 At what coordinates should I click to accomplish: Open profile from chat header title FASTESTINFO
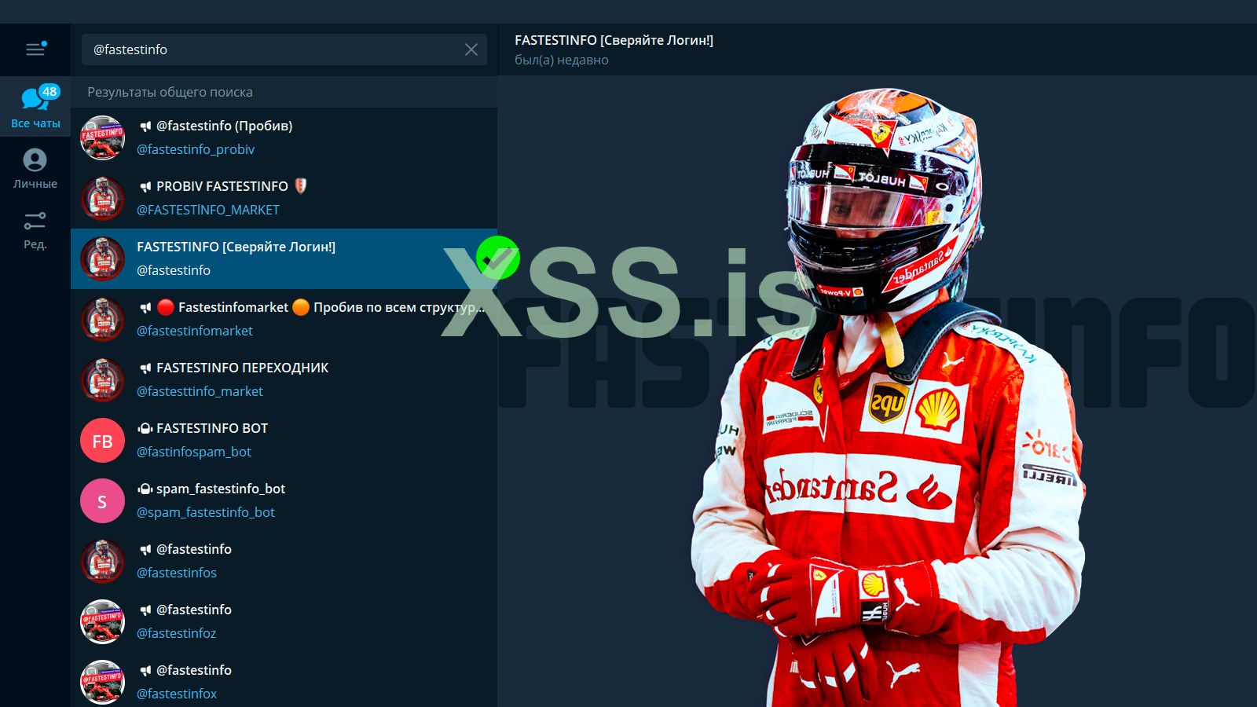coord(614,40)
